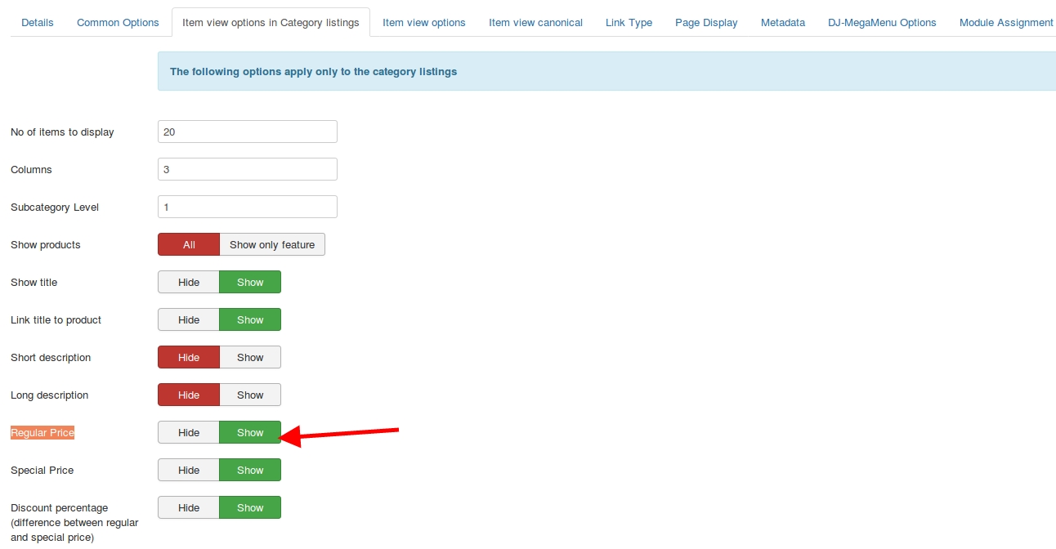Hide the Discount percentage

[189, 507]
